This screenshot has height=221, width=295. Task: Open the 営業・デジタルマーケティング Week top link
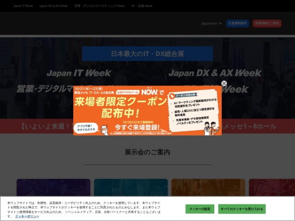coord(99,6)
